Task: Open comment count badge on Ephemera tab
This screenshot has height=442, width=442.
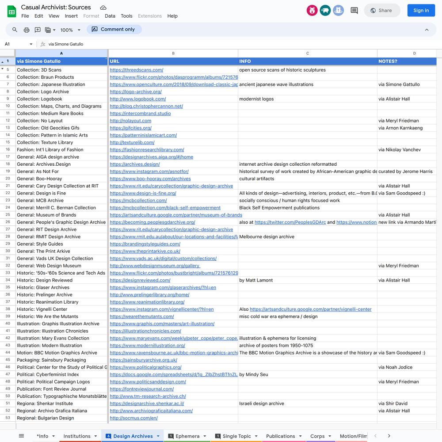Action: [171, 436]
